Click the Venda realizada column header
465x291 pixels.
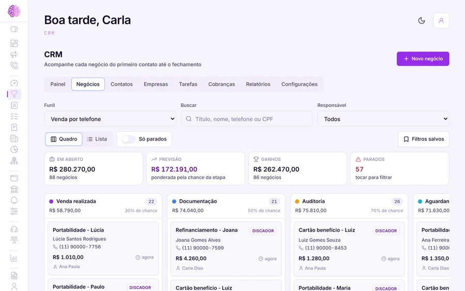[x=103, y=206]
